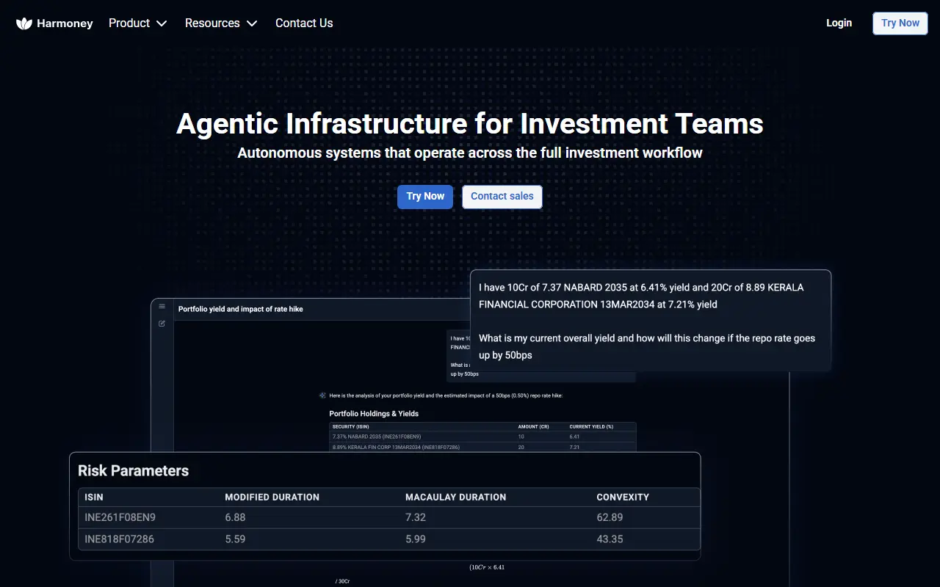The width and height of the screenshot is (940, 587).
Task: Click the chat message about 10Cr NABARD 2035
Action: [641, 296]
